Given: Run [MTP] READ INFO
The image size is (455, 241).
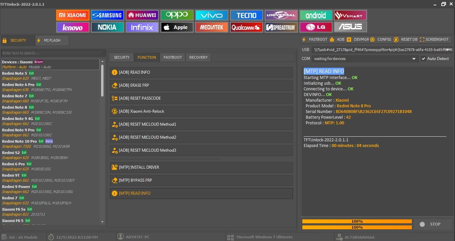Looking at the screenshot, I should coord(201,193).
